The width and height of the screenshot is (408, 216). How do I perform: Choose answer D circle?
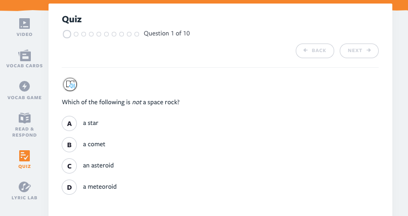tap(69, 187)
